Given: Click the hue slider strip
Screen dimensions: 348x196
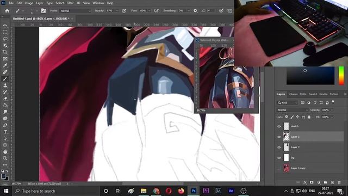Looking at the screenshot, I should tap(341, 76).
